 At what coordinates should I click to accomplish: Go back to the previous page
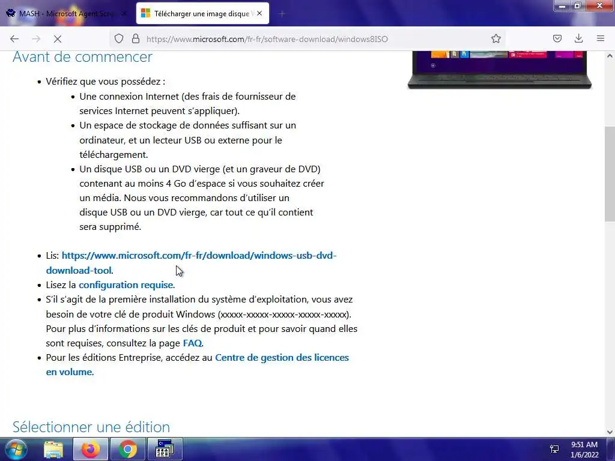point(14,39)
